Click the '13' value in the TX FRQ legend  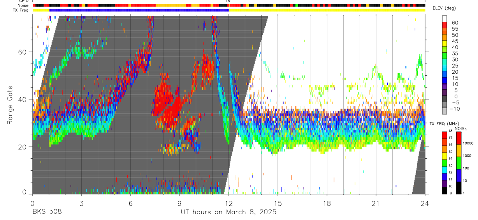[x=450, y=166]
